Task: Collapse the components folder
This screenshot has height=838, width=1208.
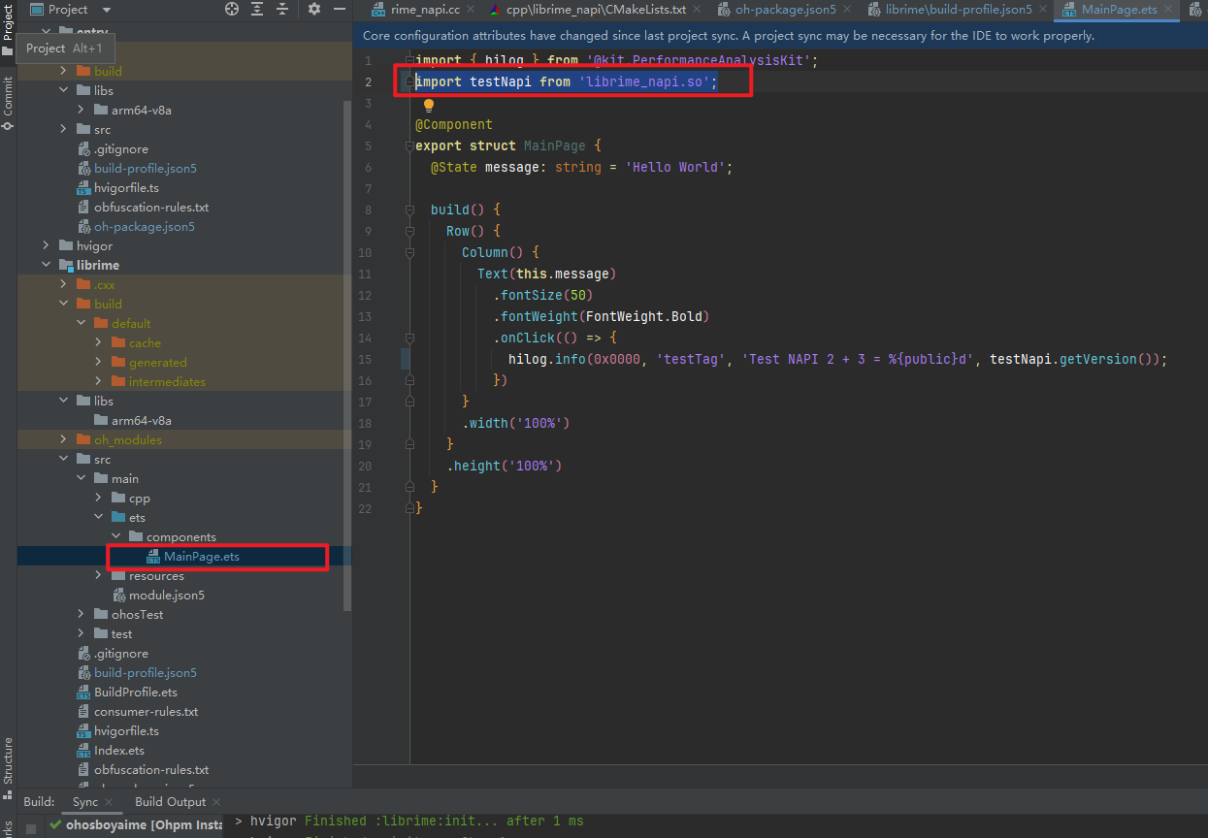Action: pos(116,537)
